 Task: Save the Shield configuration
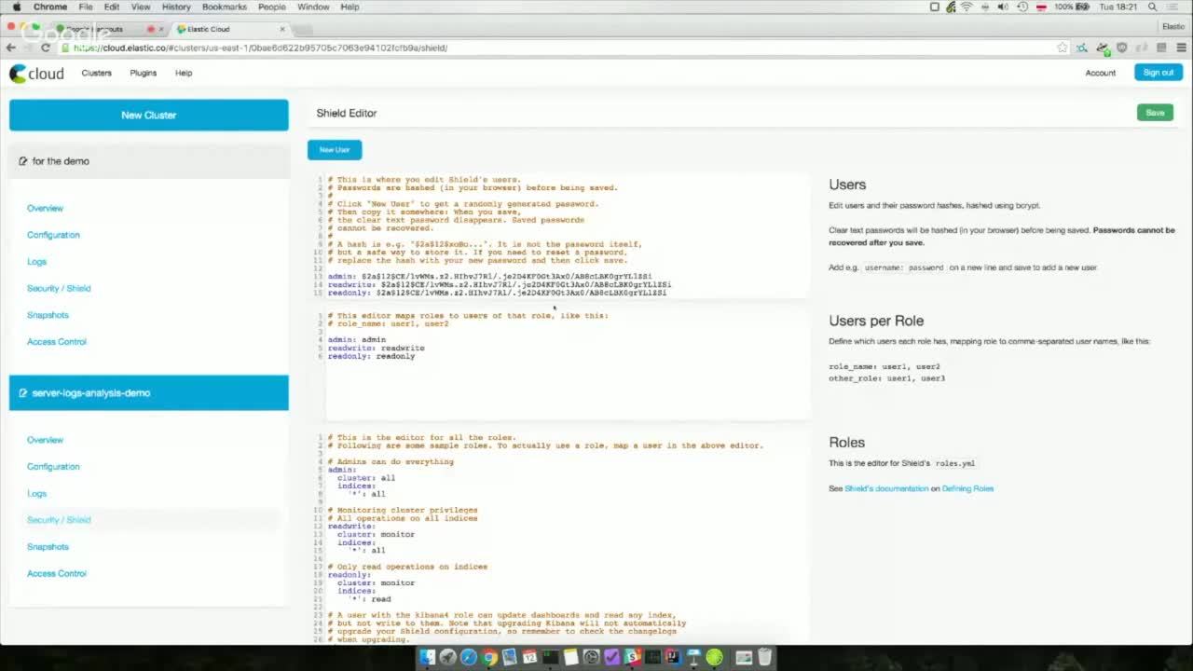pyautogui.click(x=1155, y=113)
